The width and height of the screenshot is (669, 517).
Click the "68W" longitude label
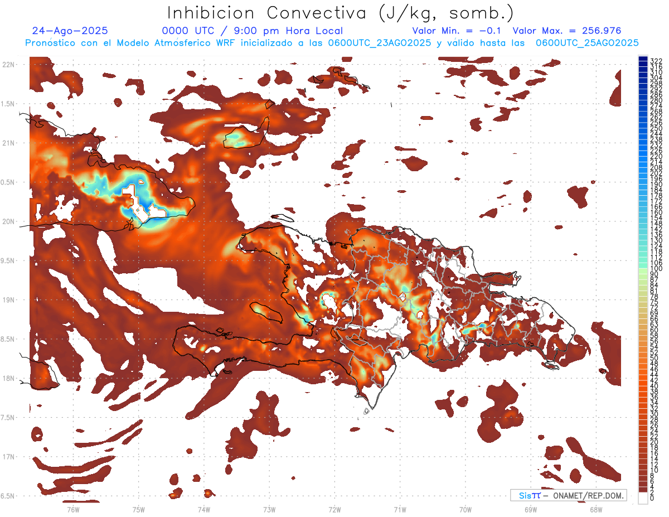(595, 510)
